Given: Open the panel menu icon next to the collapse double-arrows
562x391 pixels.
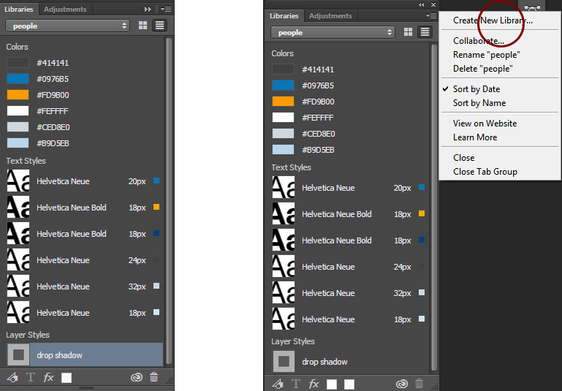Looking at the screenshot, I should point(166,9).
